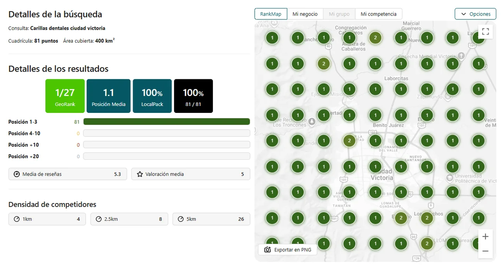
Task: Select the Mi grupo tab
Action: (339, 14)
